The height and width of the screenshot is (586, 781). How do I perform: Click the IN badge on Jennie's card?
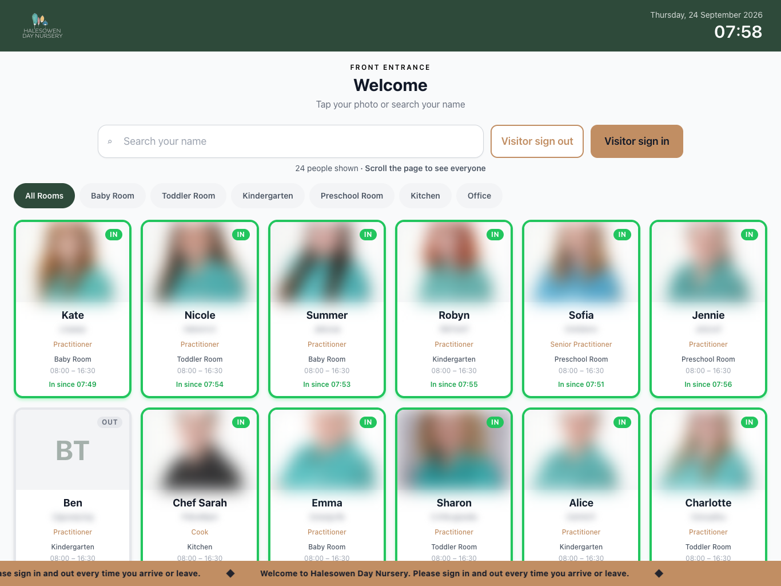click(749, 235)
